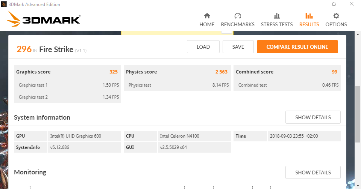The image size is (361, 189).
Task: Click the 1.34 FPS value
Action: tap(111, 97)
